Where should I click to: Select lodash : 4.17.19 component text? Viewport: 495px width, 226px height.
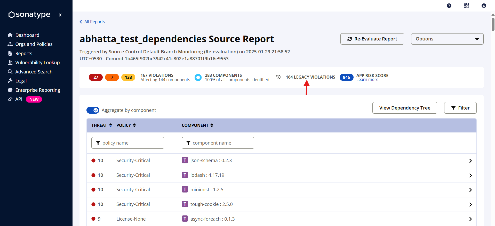point(207,175)
